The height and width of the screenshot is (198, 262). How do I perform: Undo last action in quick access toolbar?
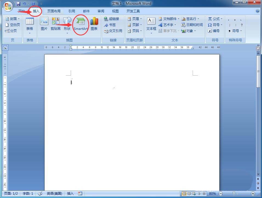pyautogui.click(x=24, y=4)
